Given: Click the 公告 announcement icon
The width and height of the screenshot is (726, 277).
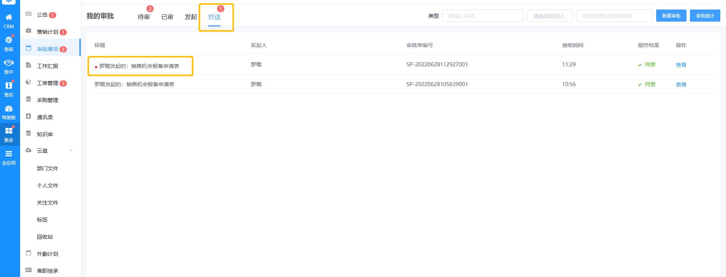Looking at the screenshot, I should pyautogui.click(x=28, y=14).
